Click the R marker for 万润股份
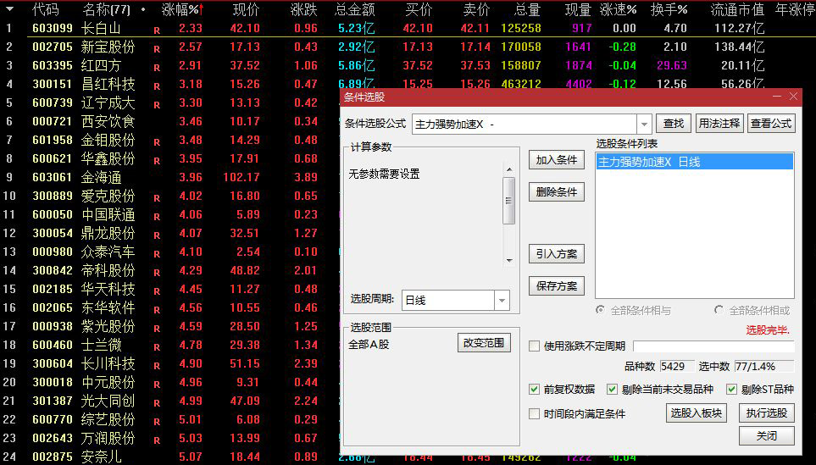The width and height of the screenshot is (816, 465). 157,440
